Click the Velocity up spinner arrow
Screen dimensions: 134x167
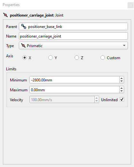click(97, 98)
